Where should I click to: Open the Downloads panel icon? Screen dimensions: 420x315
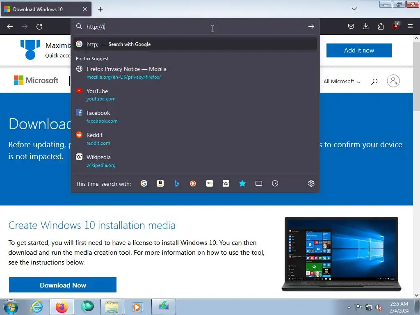coord(365,26)
